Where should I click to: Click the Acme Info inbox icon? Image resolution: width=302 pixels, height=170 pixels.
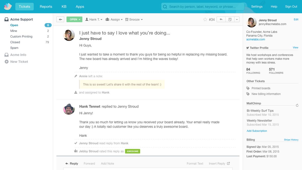6,55
